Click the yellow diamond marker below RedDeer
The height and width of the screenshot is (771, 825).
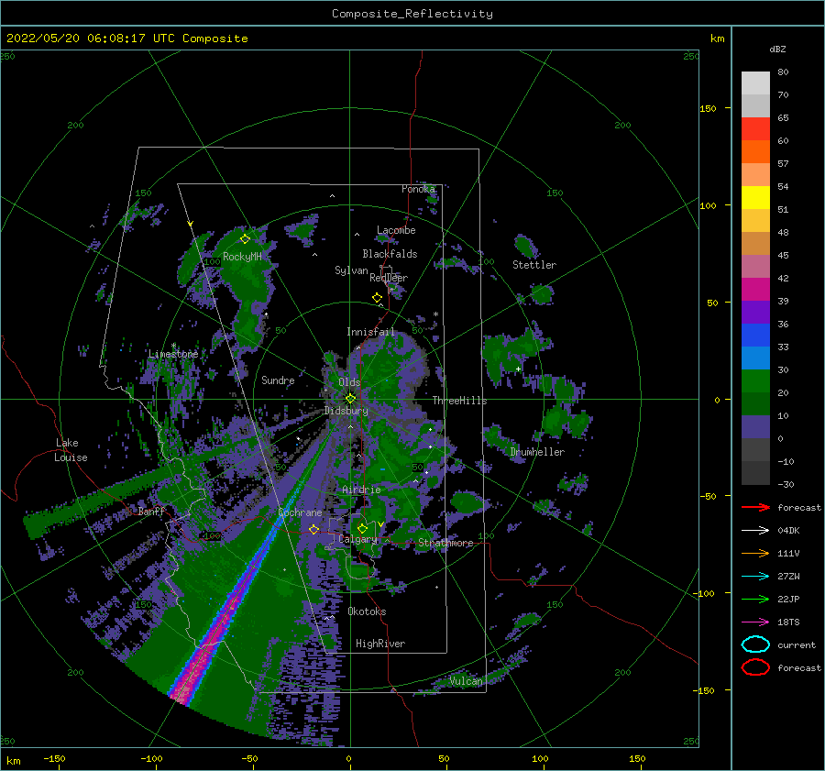pyautogui.click(x=378, y=298)
